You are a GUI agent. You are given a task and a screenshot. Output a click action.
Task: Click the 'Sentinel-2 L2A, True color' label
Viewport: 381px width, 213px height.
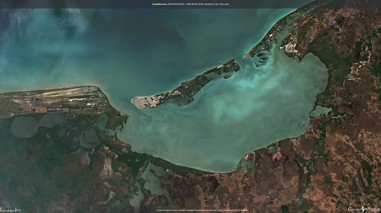point(217,4)
